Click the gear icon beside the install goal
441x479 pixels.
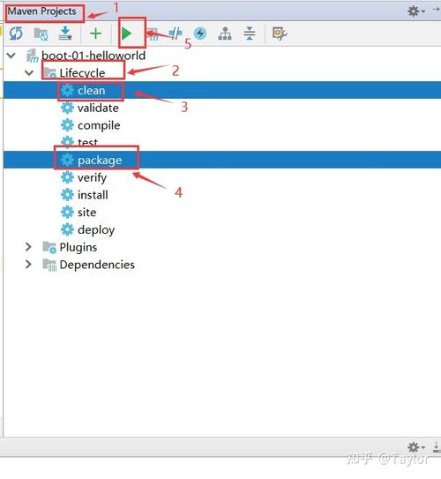[67, 195]
